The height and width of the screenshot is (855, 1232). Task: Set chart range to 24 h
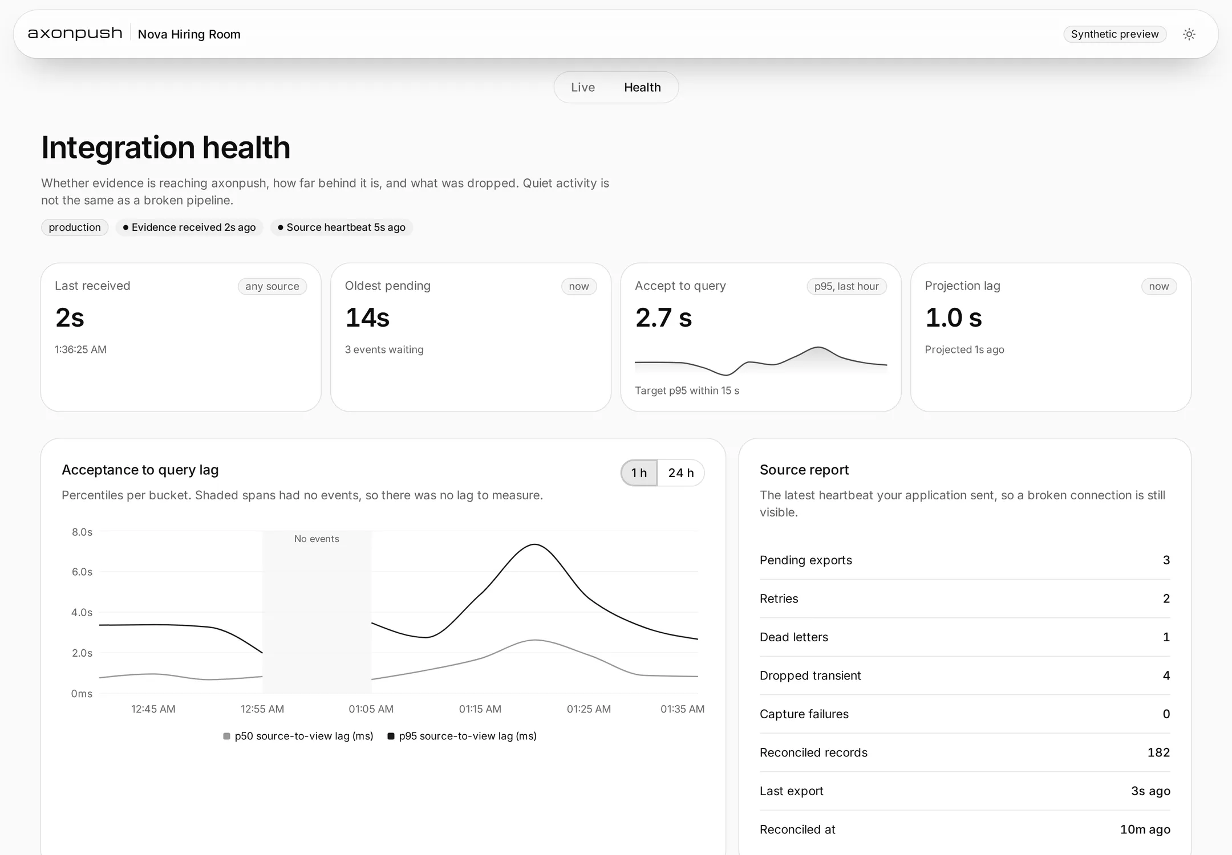tap(681, 473)
